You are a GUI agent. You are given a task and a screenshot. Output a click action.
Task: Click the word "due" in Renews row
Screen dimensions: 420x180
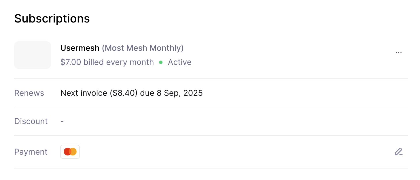tap(147, 93)
